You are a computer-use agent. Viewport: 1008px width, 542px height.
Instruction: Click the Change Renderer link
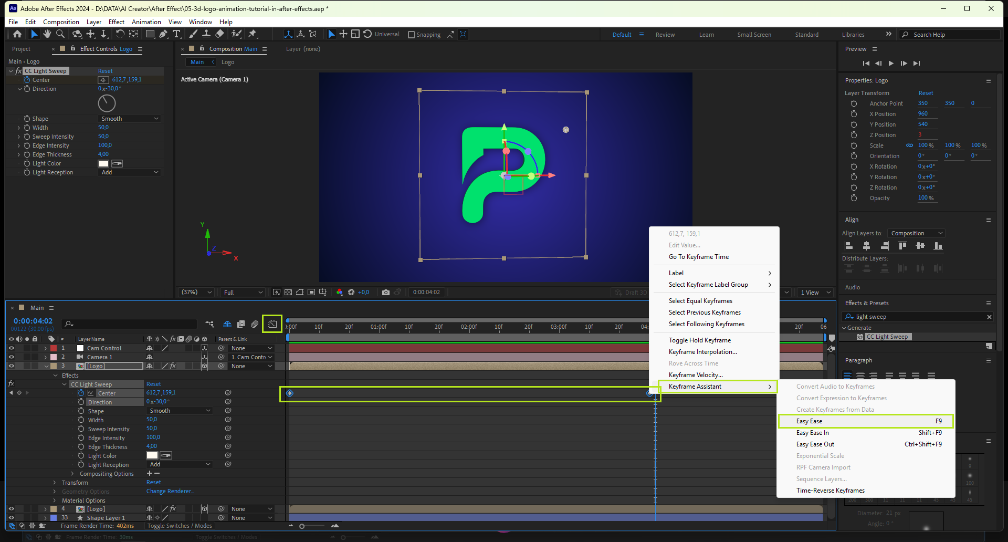click(170, 492)
